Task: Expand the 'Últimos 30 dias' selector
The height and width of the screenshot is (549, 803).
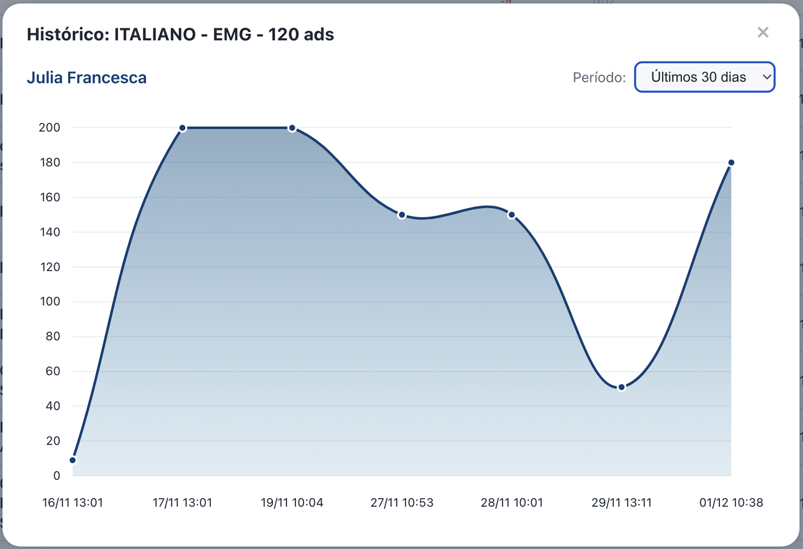Action: click(704, 77)
